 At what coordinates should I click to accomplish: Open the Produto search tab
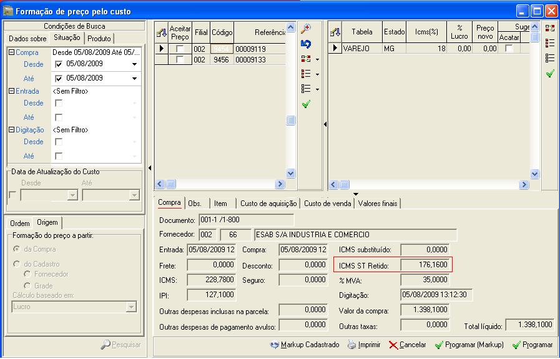(99, 39)
